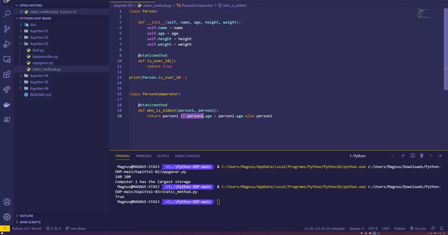Open the Source Control view
Viewport: 448px width, 235px height.
tap(7, 29)
